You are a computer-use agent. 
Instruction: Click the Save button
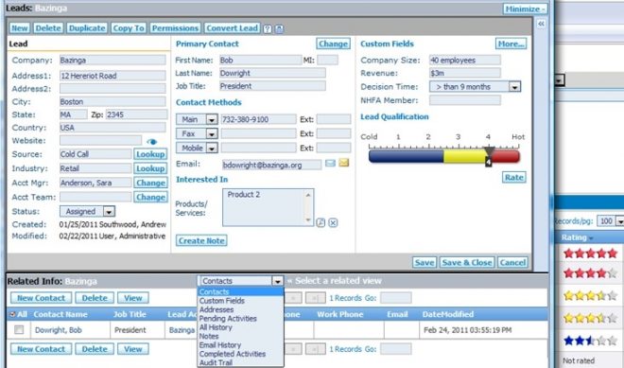point(425,262)
